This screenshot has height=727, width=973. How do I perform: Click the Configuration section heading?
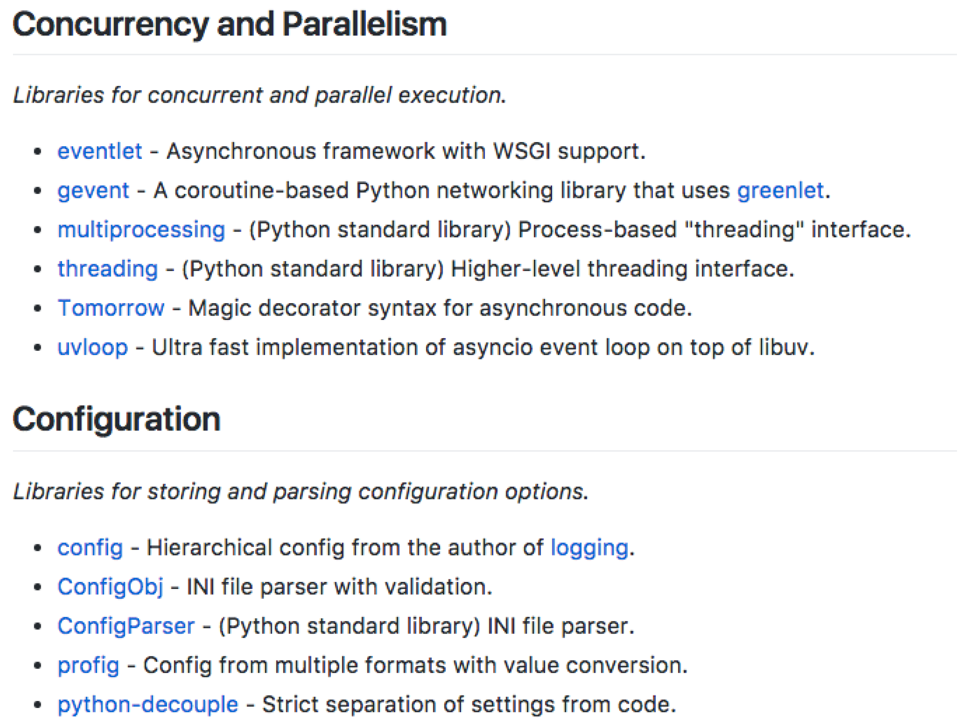[116, 419]
